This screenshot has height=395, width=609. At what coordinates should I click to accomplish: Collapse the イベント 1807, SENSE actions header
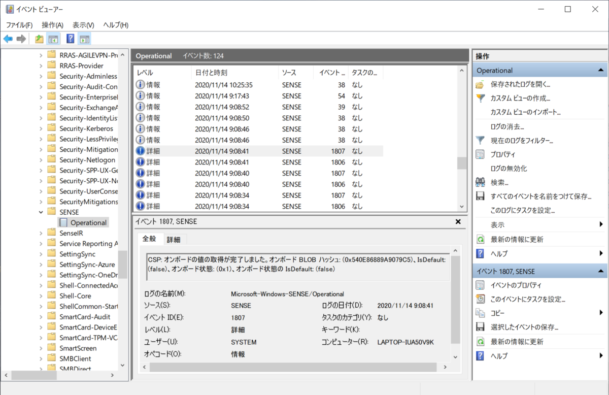coord(601,272)
